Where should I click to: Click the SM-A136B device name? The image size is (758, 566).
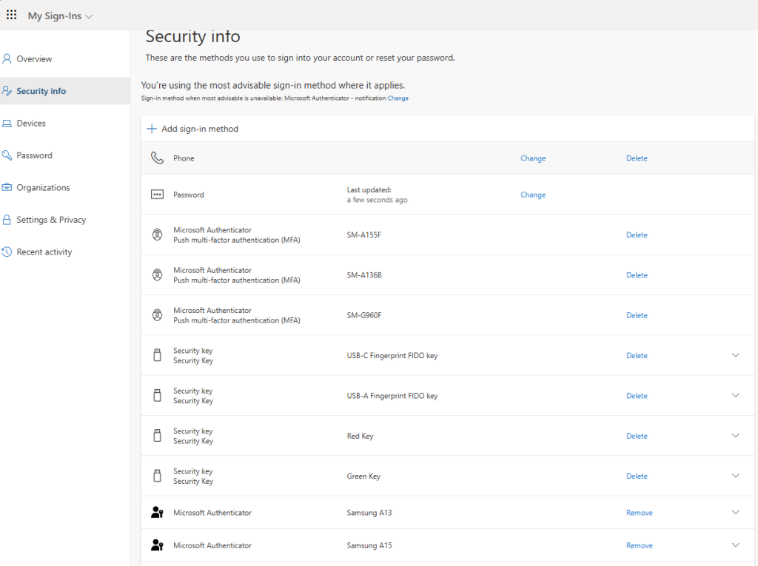click(364, 275)
